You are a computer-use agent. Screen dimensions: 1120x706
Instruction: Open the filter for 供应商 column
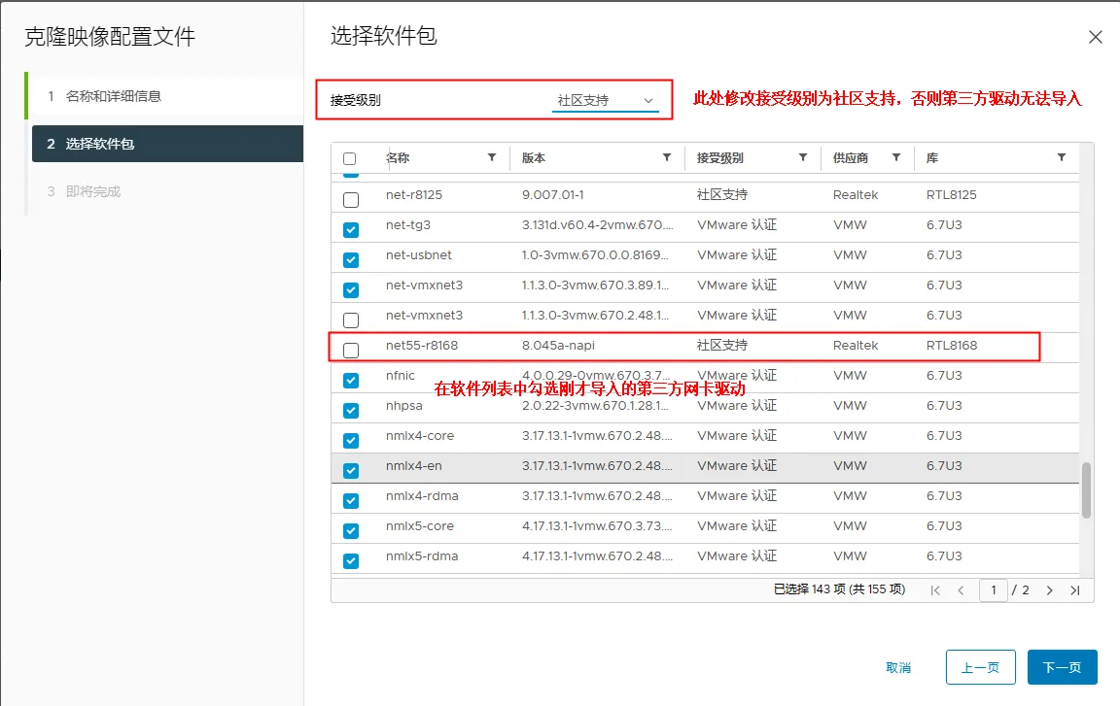[x=896, y=157]
